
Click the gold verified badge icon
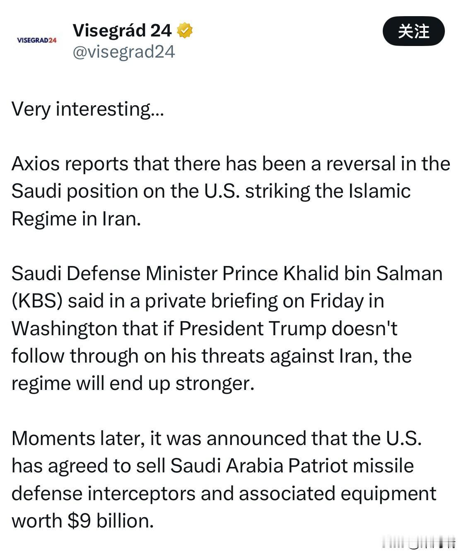(185, 31)
